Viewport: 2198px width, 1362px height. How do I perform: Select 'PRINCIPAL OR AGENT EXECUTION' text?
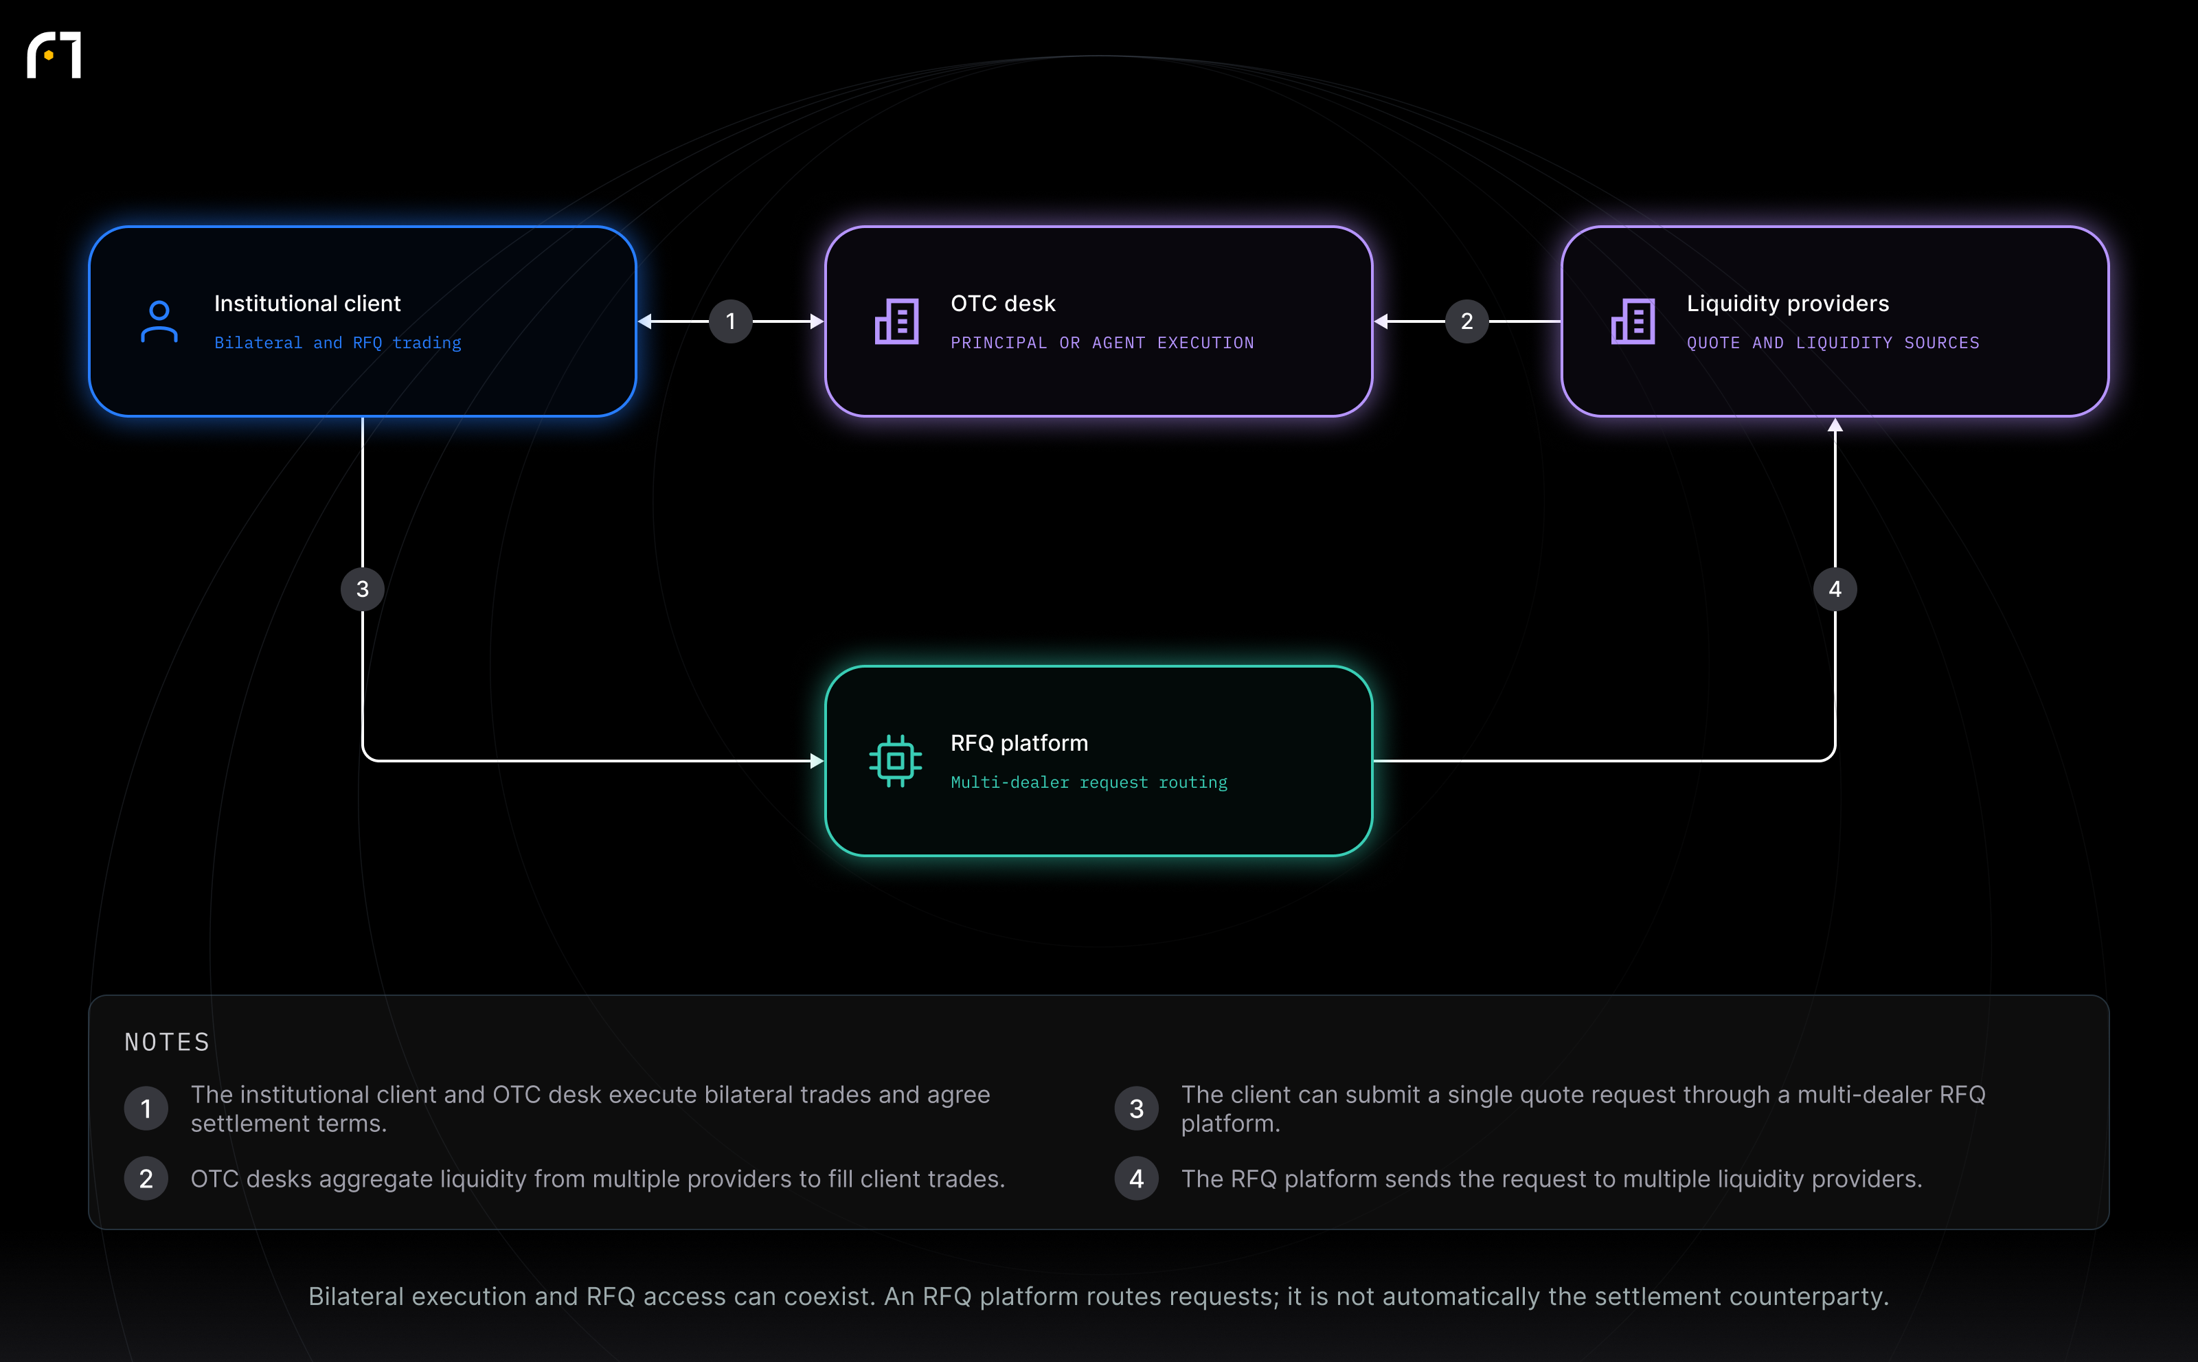pyautogui.click(x=1102, y=343)
